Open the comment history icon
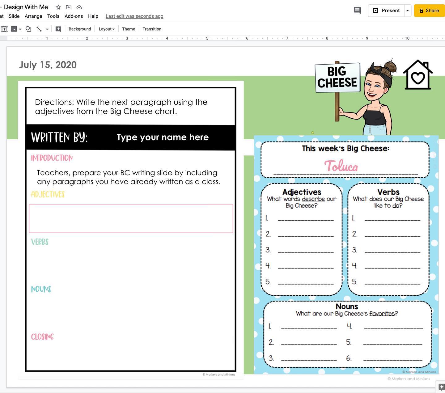Image resolution: width=445 pixels, height=393 pixels. (357, 11)
